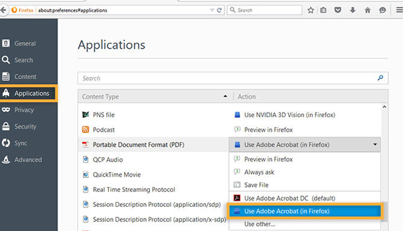The image size is (403, 231).
Task: Select QCP Audio row
Action: coord(153,159)
